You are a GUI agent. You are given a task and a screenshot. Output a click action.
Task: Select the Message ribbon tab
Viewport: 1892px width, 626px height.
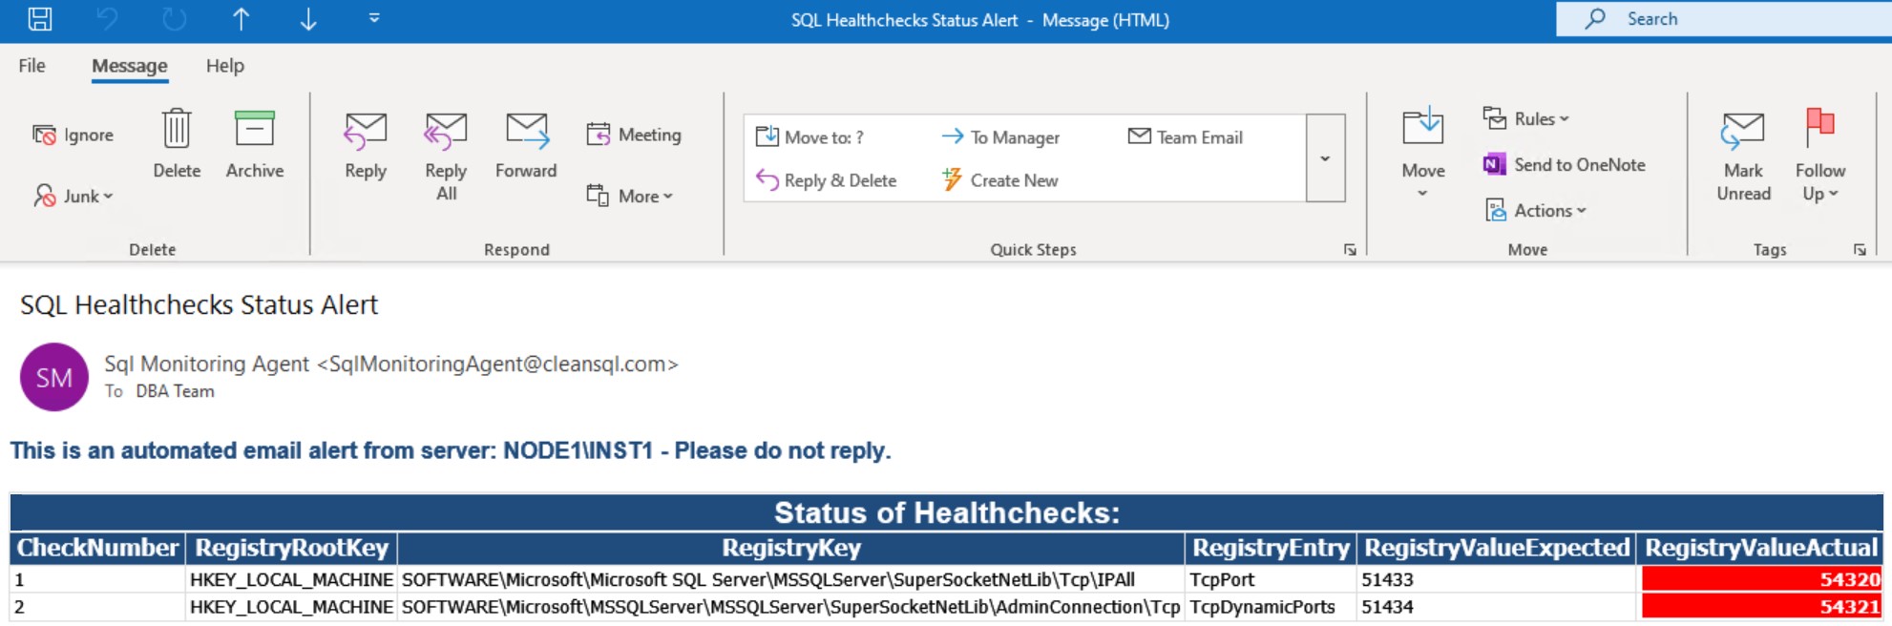130,66
